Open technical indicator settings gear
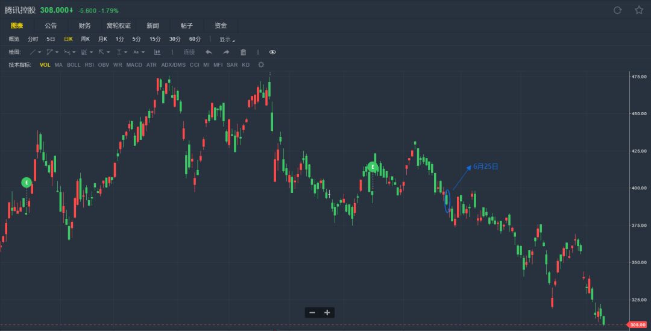Screen dimensions: 651x331 pos(261,65)
